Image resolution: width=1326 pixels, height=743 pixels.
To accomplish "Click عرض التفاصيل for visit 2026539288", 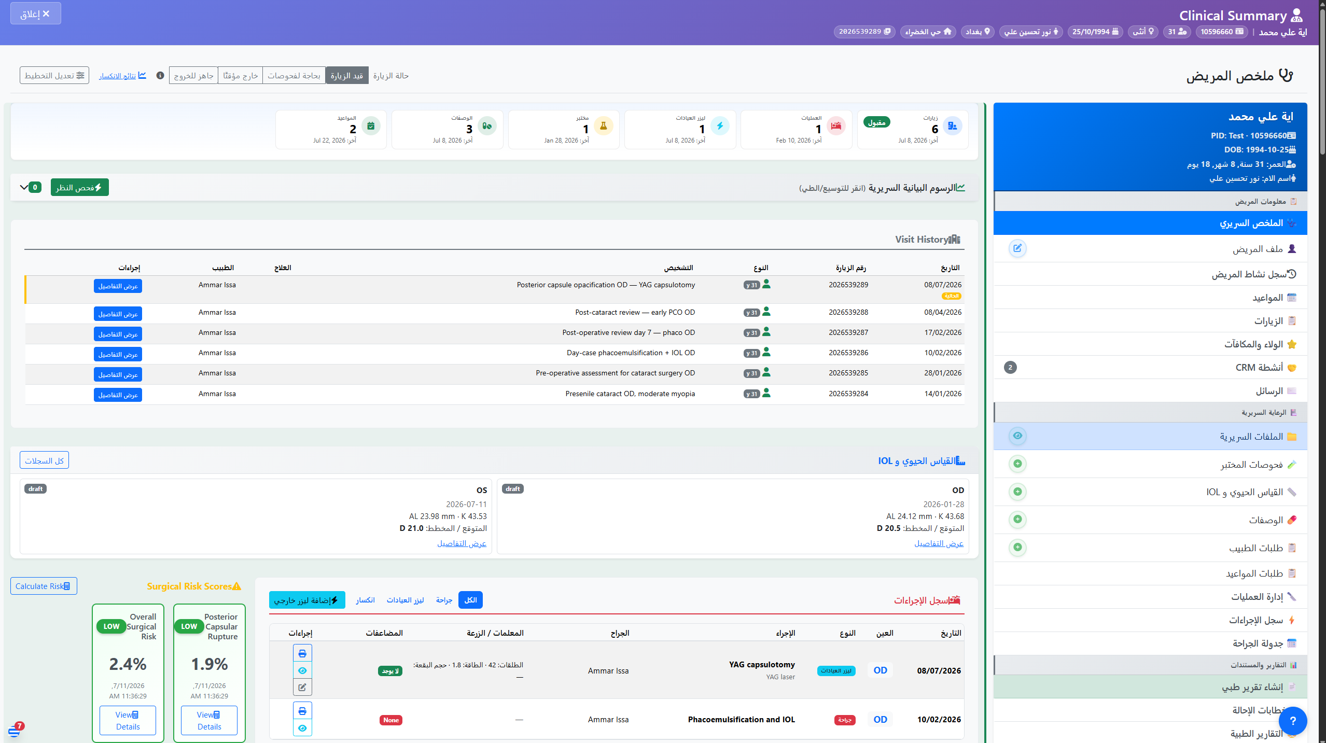I will 118,314.
